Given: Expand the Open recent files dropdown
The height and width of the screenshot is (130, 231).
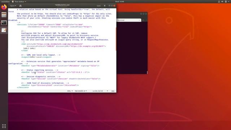Looking at the screenshot, I should (13, 6).
